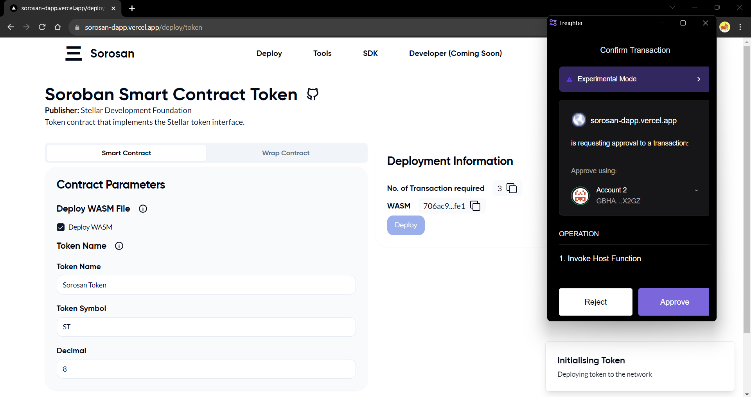Go back in browser history
751x397 pixels.
coord(11,27)
